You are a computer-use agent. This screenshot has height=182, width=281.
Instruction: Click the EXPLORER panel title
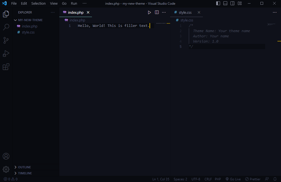coord(25,12)
